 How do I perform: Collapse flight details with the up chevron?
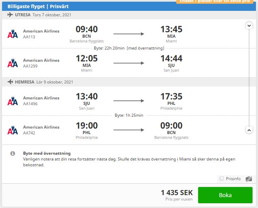pyautogui.click(x=249, y=130)
